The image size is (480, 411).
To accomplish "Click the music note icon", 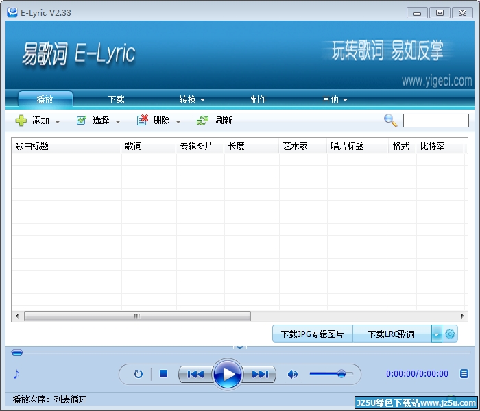I will coord(16,374).
